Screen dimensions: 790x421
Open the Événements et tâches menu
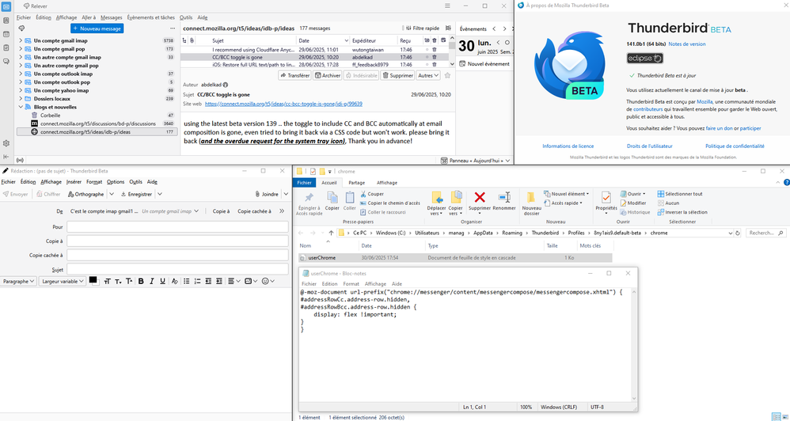150,17
